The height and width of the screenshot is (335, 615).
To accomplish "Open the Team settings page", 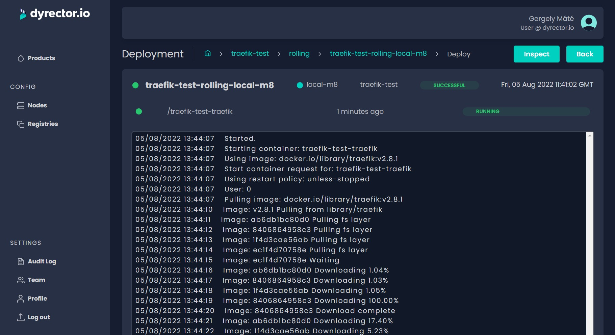I will point(31,280).
